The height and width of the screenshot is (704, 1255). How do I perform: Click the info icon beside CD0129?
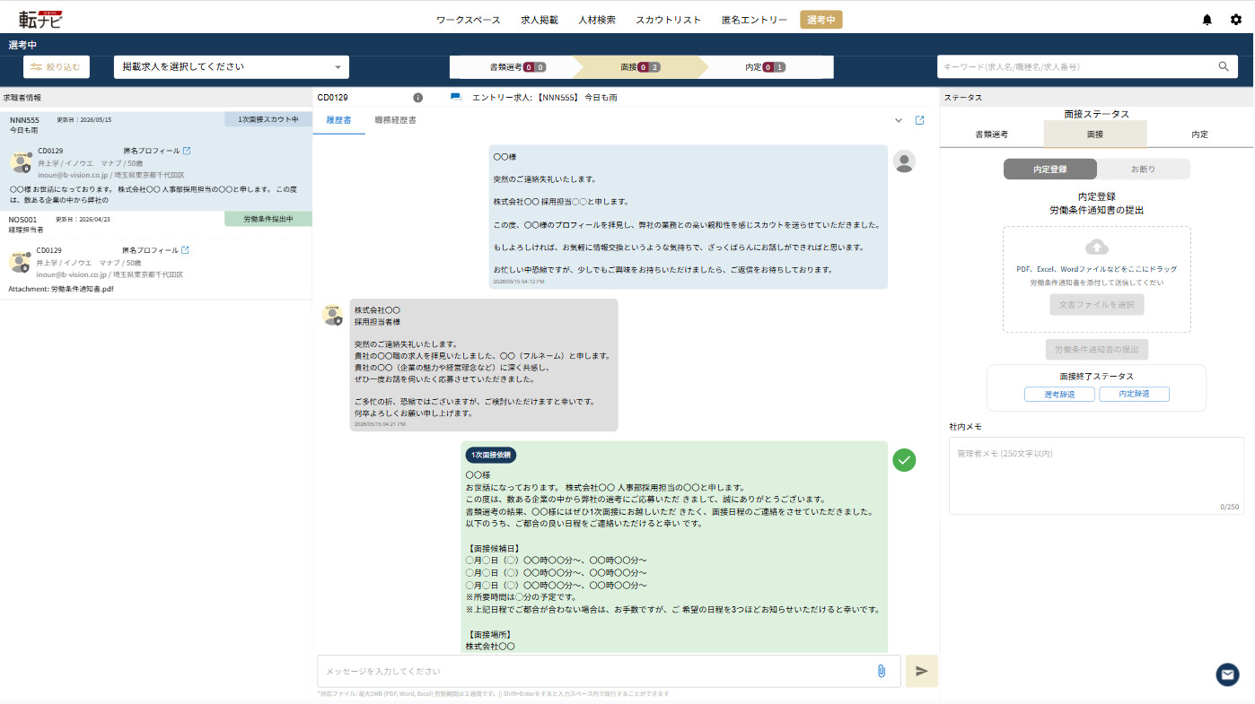(417, 97)
